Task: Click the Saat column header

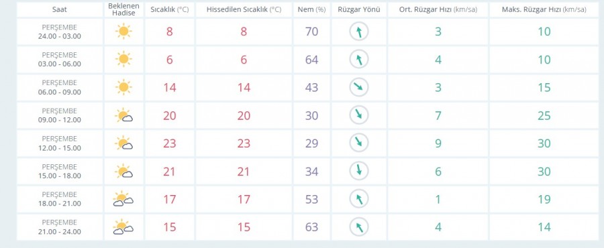Action: tap(59, 9)
